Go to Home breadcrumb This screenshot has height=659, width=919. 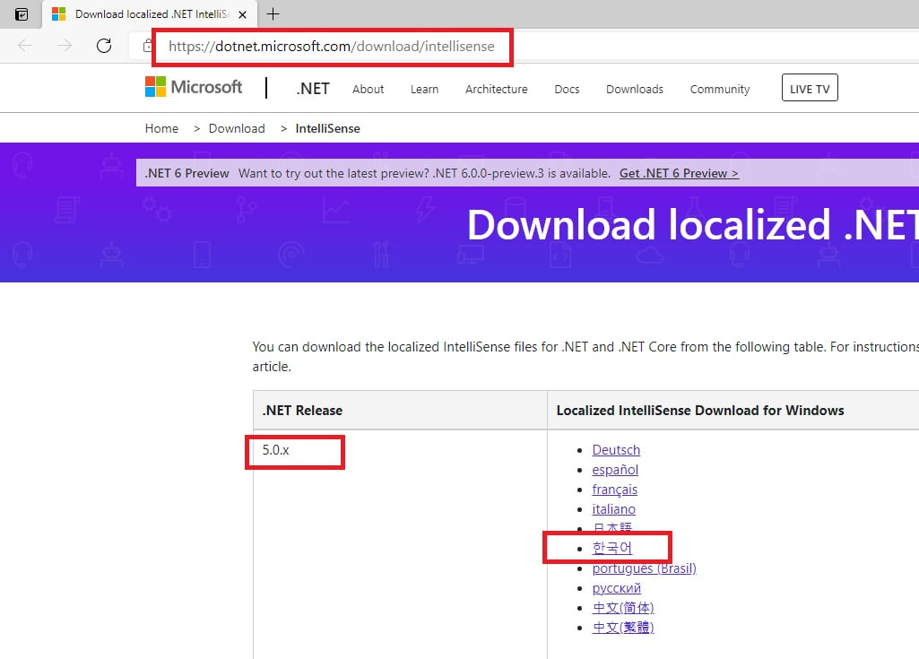pos(161,128)
